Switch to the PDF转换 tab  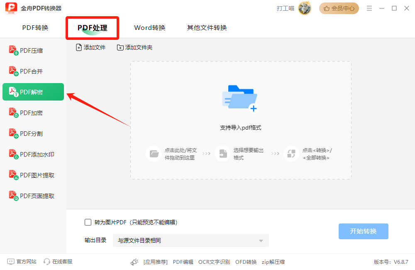click(x=35, y=28)
